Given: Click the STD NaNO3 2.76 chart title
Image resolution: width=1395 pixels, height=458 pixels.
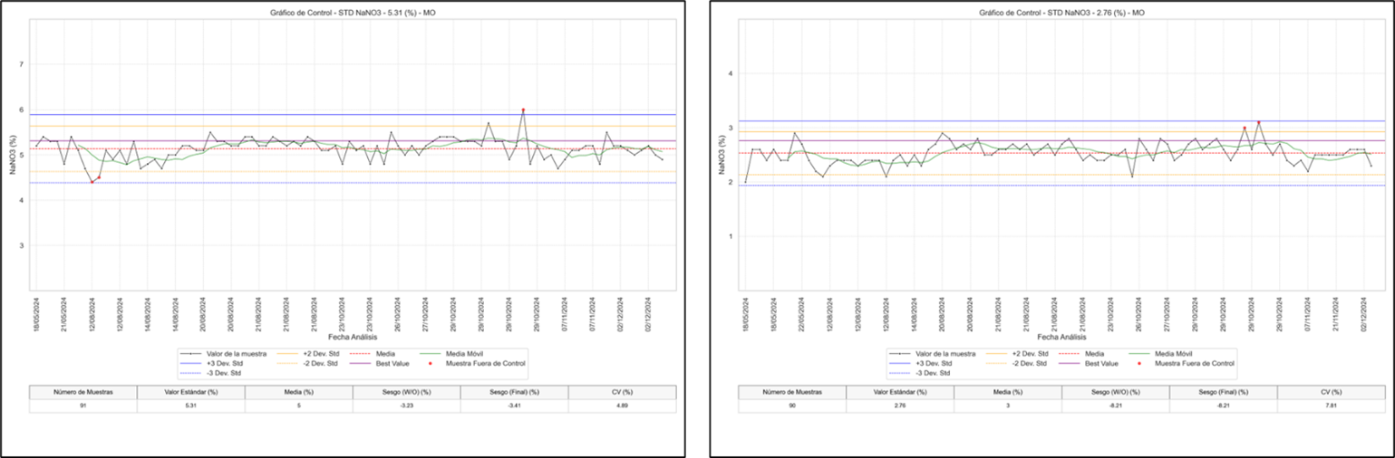Looking at the screenshot, I should (x=1061, y=13).
